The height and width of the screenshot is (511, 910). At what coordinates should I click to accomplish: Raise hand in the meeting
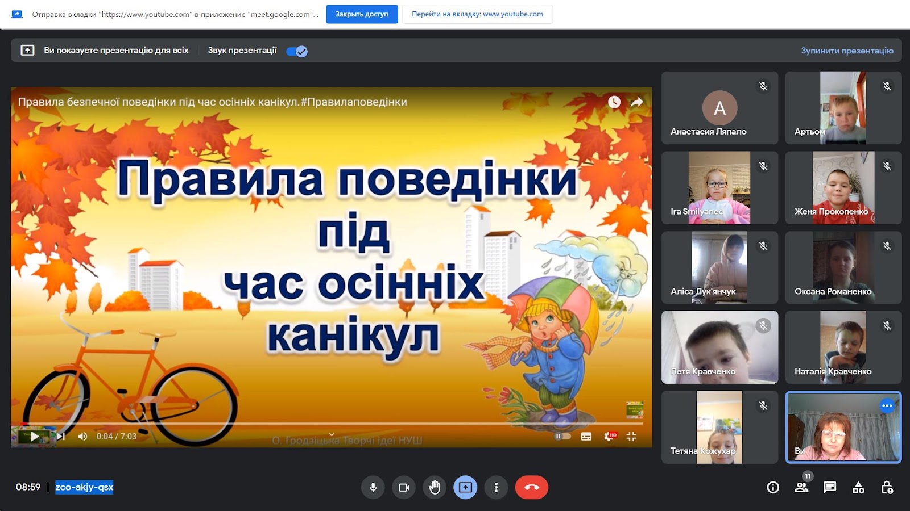pyautogui.click(x=435, y=487)
